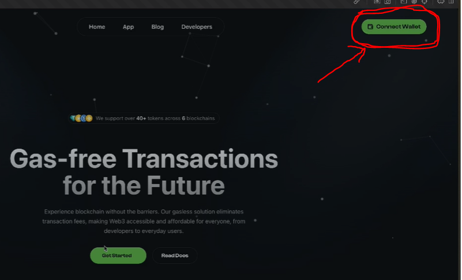This screenshot has height=280, width=462.
Task: Open the Blog section
Action: (x=157, y=27)
